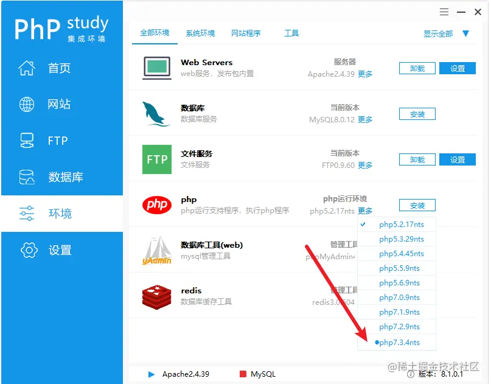Click the redis title text
Image resolution: width=491 pixels, height=384 pixels.
[191, 291]
